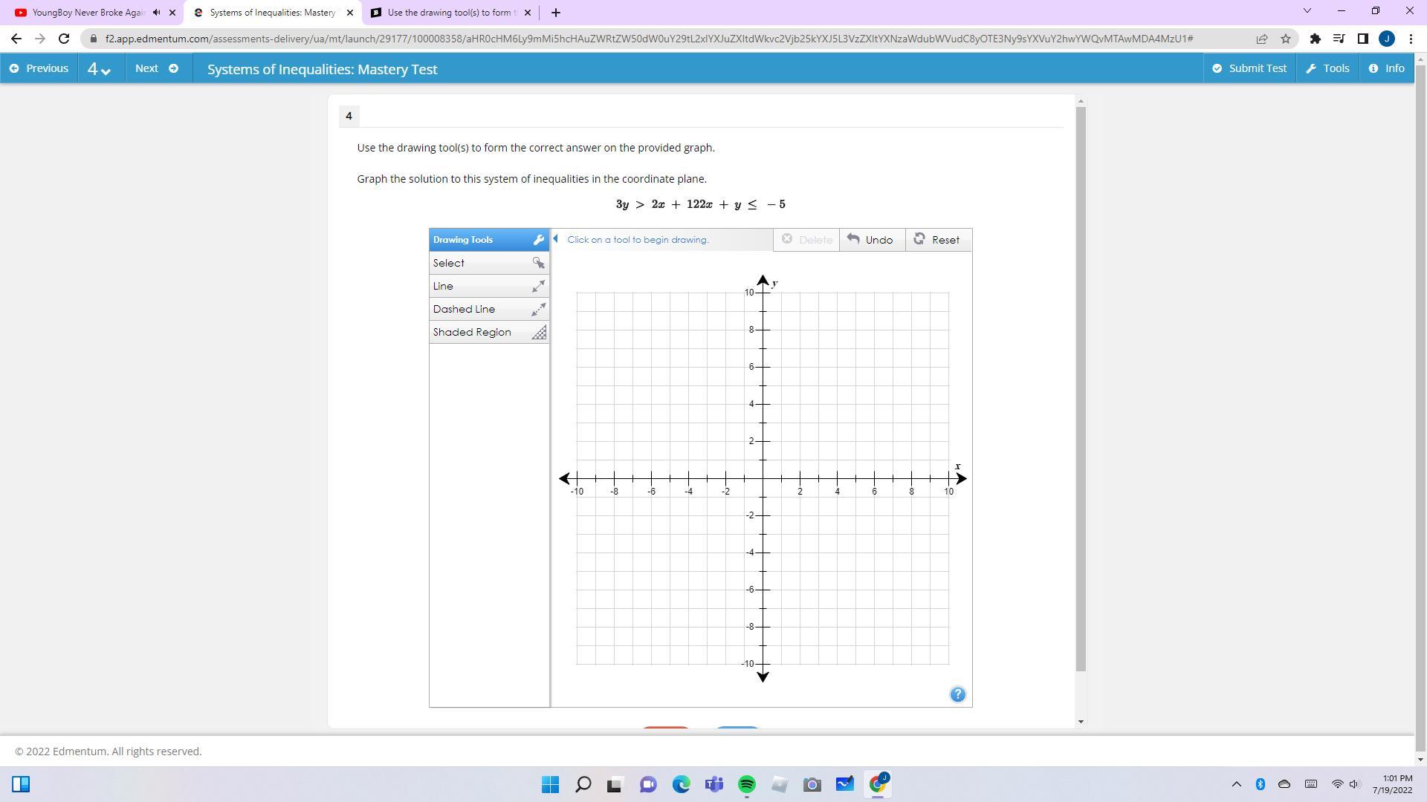Activate the Select pointer tool
The height and width of the screenshot is (802, 1427).
(488, 263)
